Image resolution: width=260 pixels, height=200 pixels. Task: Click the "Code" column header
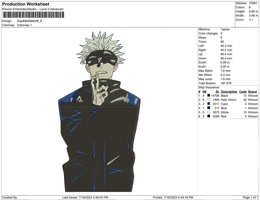tap(243, 92)
